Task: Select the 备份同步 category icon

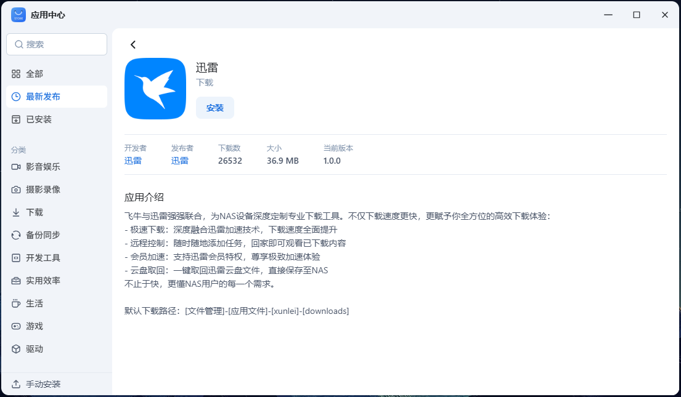Action: click(17, 235)
